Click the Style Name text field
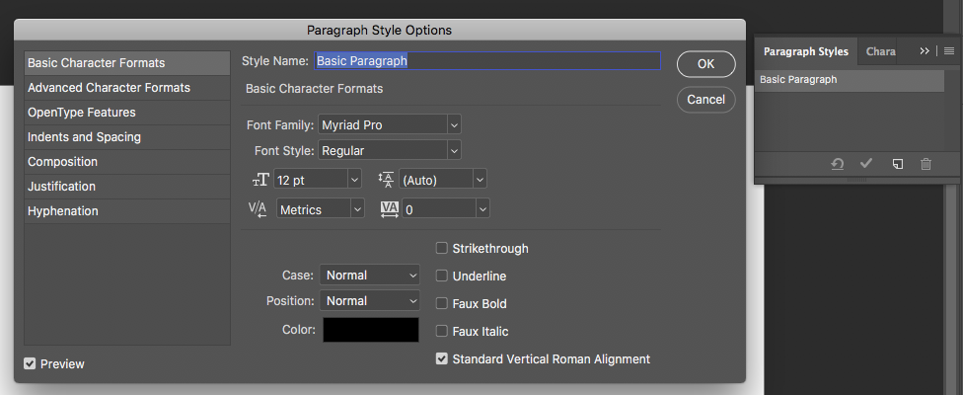963x395 pixels. (x=486, y=61)
